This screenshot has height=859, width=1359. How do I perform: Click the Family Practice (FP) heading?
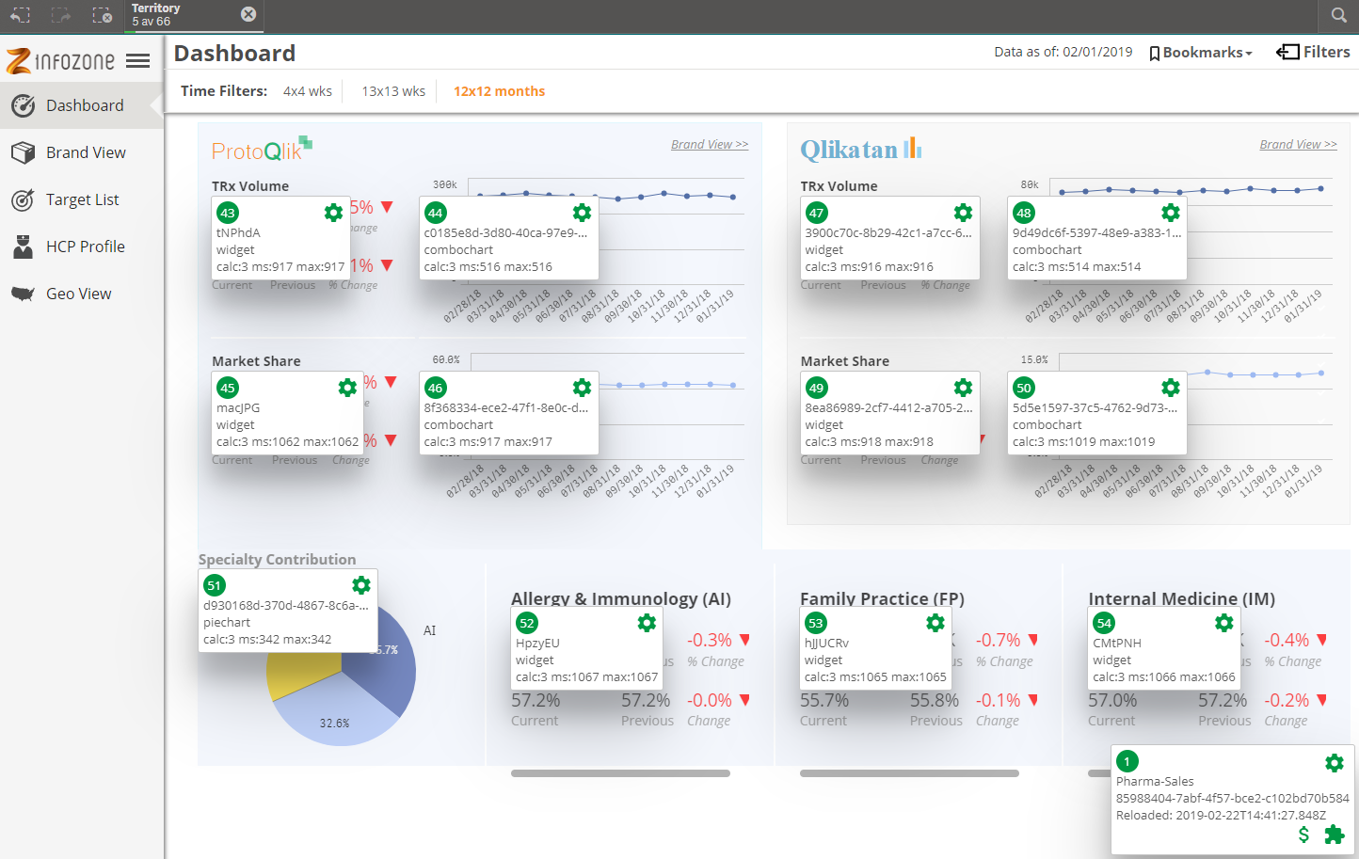pyautogui.click(x=882, y=599)
